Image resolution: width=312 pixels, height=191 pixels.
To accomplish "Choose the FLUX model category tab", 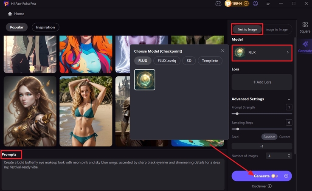I will click(x=143, y=61).
